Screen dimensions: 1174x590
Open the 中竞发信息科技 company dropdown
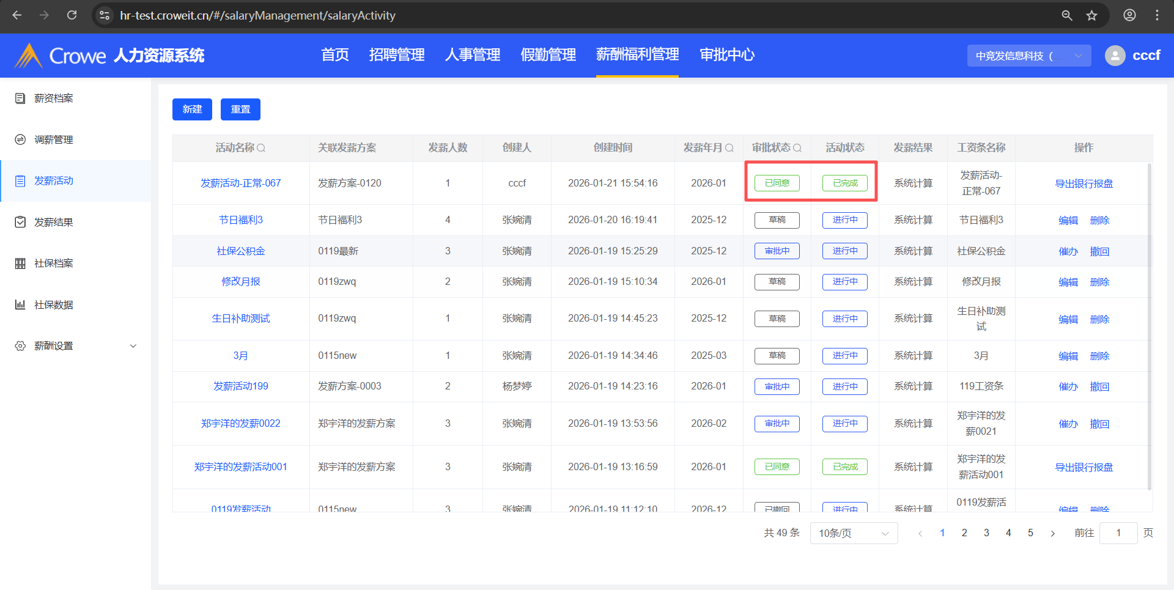[1028, 56]
